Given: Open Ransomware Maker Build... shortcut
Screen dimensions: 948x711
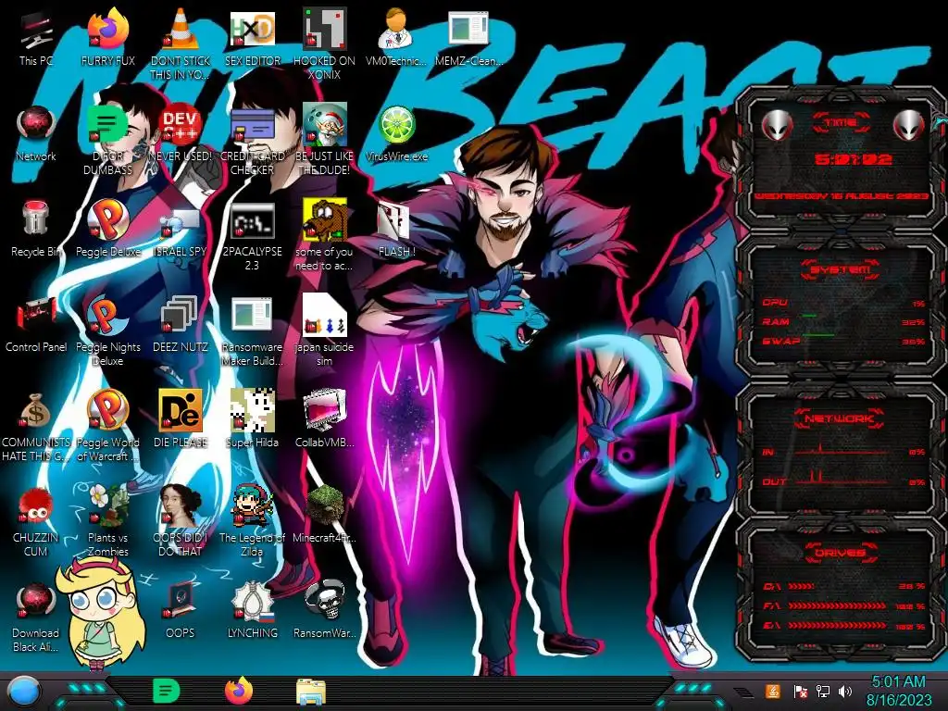Looking at the screenshot, I should (x=252, y=331).
